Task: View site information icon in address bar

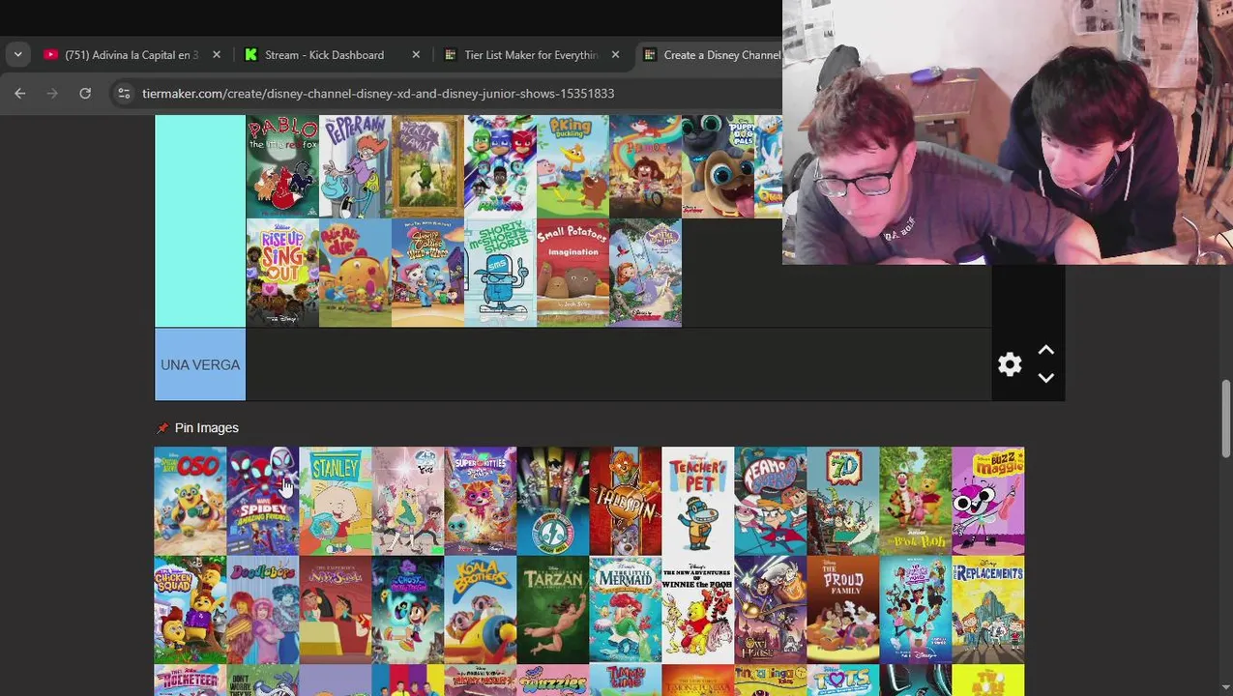Action: coord(123,93)
